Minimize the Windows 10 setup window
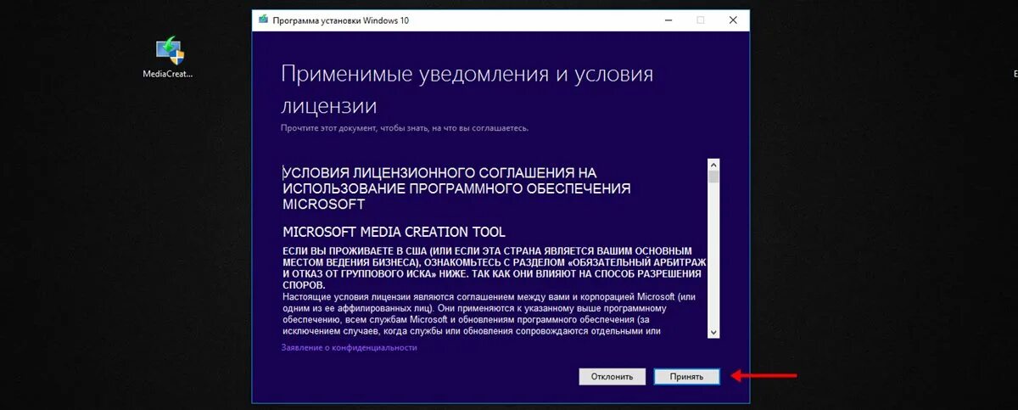Screen dimensions: 1018x410 click(667, 20)
